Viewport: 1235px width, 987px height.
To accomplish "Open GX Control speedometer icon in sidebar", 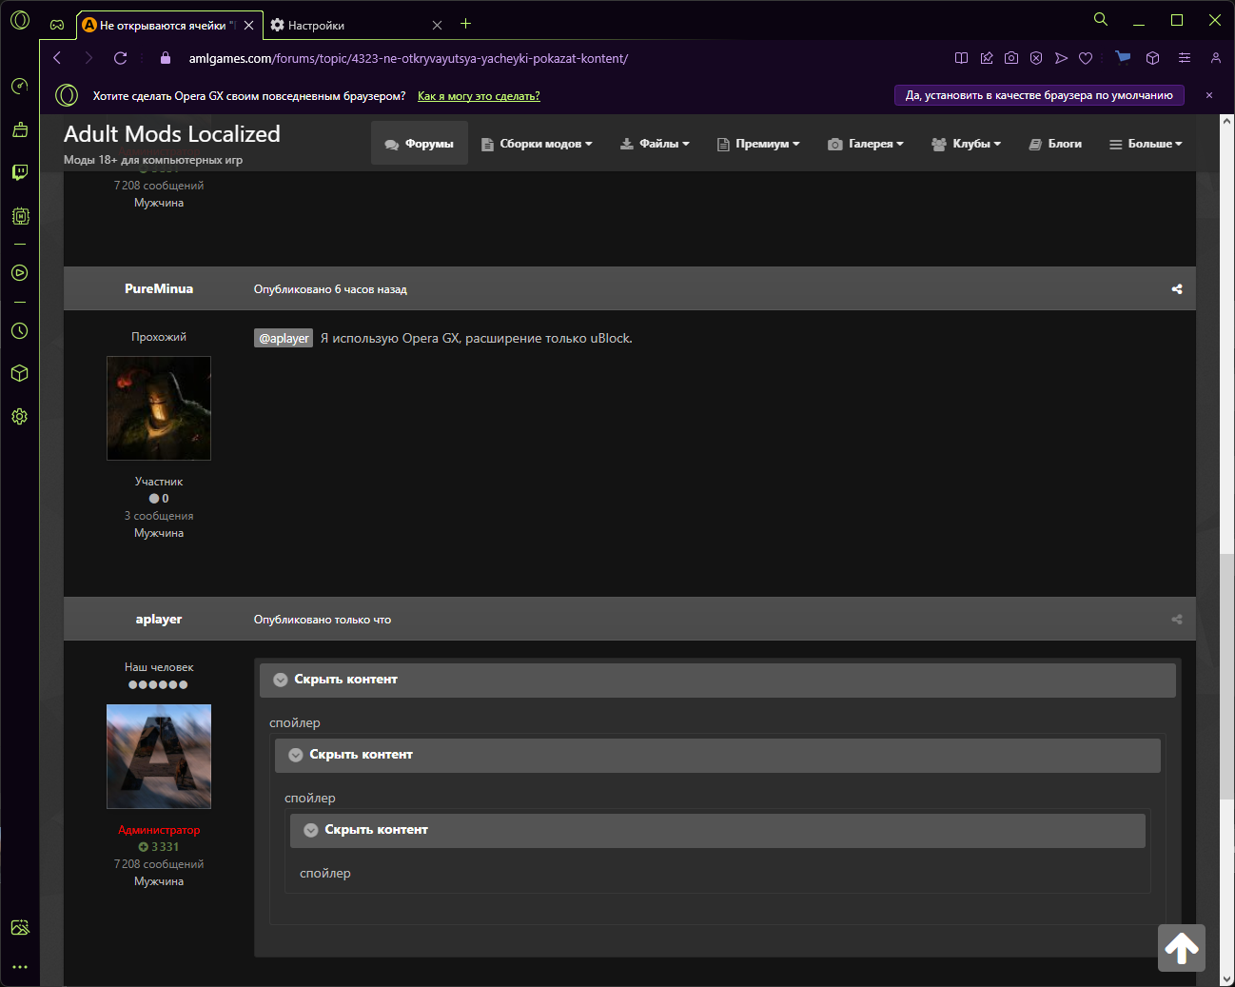I will (20, 86).
